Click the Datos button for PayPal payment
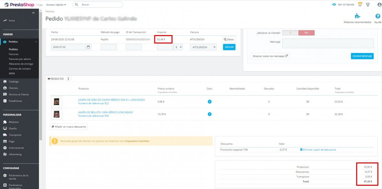Viewport: 382px width, 189px height. click(x=229, y=39)
